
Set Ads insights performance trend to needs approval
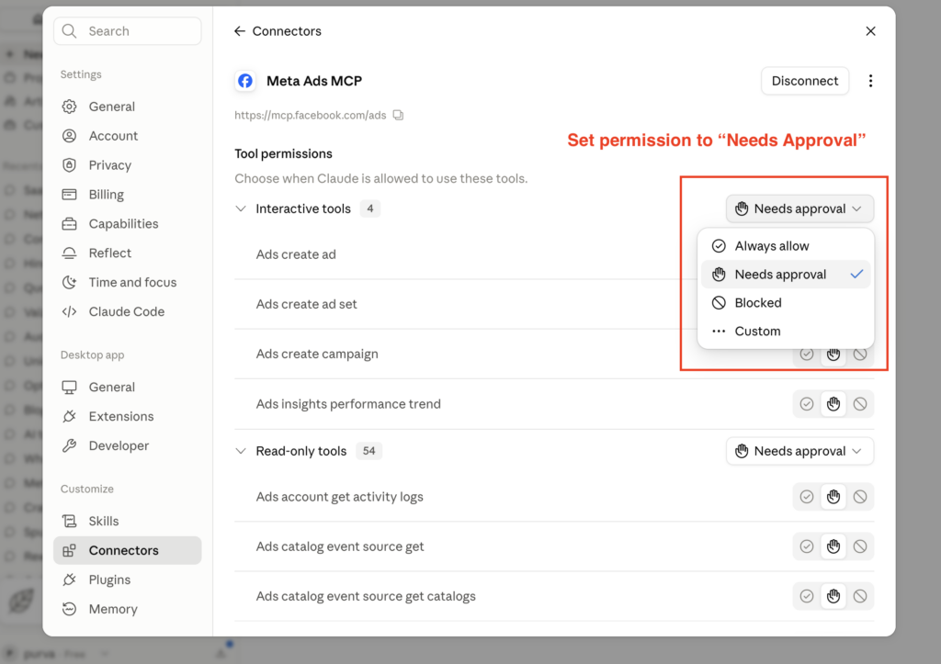pyautogui.click(x=833, y=404)
